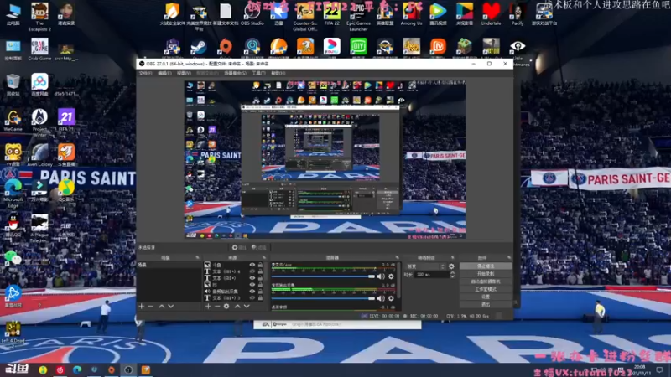The width and height of the screenshot is (671, 377).
Task: Open the 渐变 transition dropdown
Action: (426, 266)
